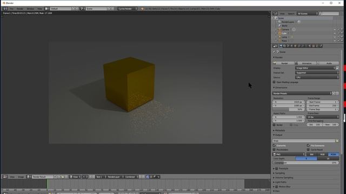Enable the Placeholders checkbox
Viewport: 346px width, 194px height.
click(274, 150)
